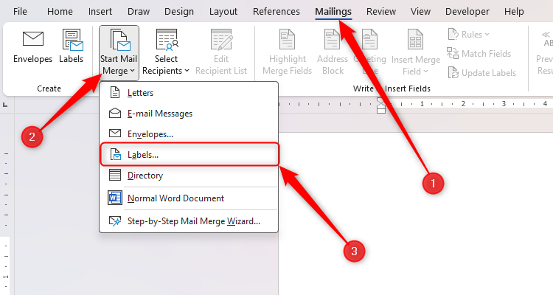Choose Letters from the merge menu
Screen dimensions: 553x295
pyautogui.click(x=189, y=93)
